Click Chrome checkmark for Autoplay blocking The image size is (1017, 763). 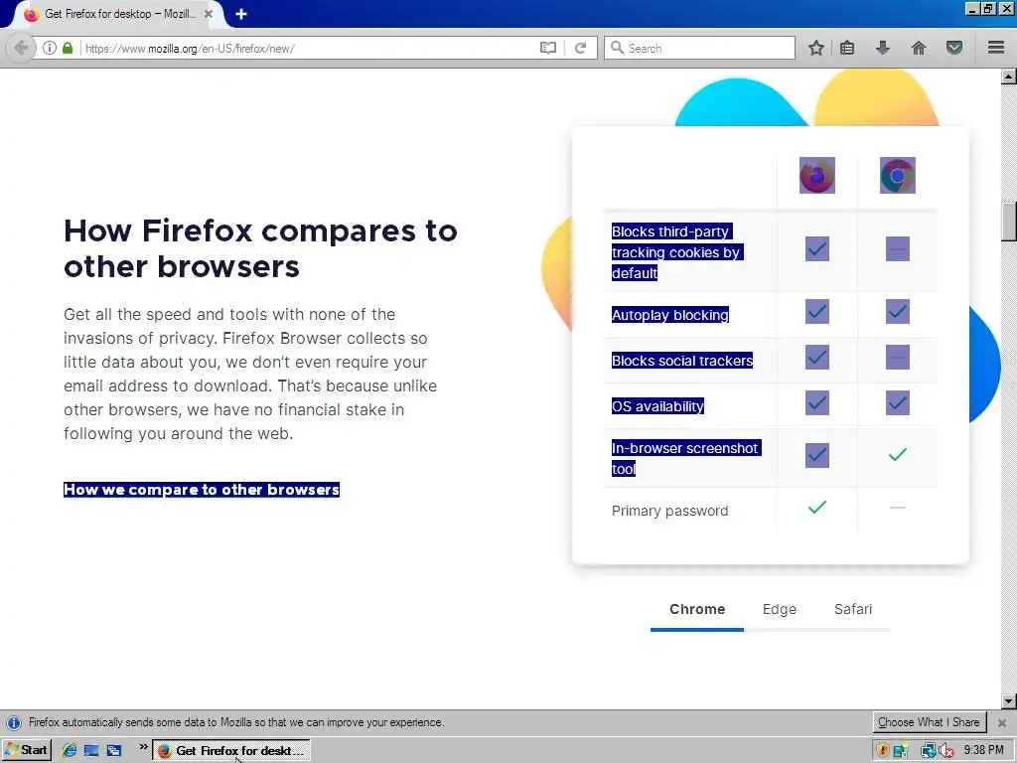pyautogui.click(x=898, y=311)
